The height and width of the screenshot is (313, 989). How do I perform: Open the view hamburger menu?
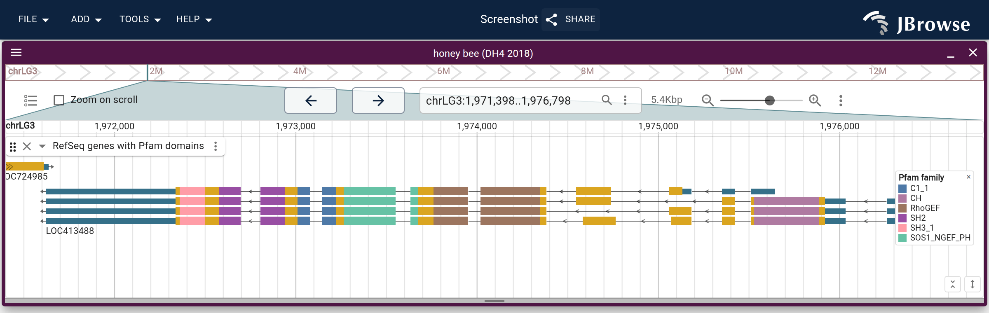[16, 52]
